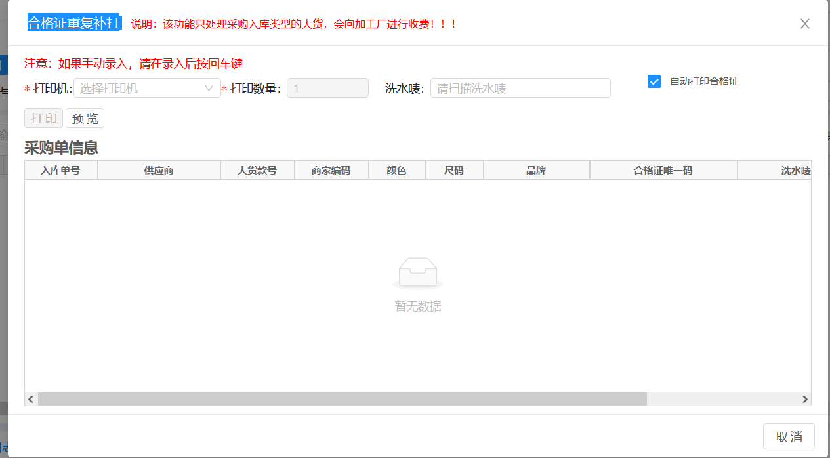Click the 预览 preview button
Image resolution: width=830 pixels, height=458 pixels.
pos(85,119)
